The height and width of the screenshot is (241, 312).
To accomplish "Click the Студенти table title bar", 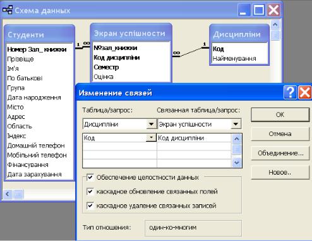I will (x=39, y=34).
